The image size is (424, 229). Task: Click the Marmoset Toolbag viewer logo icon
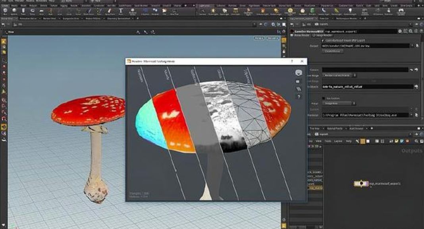click(299, 72)
